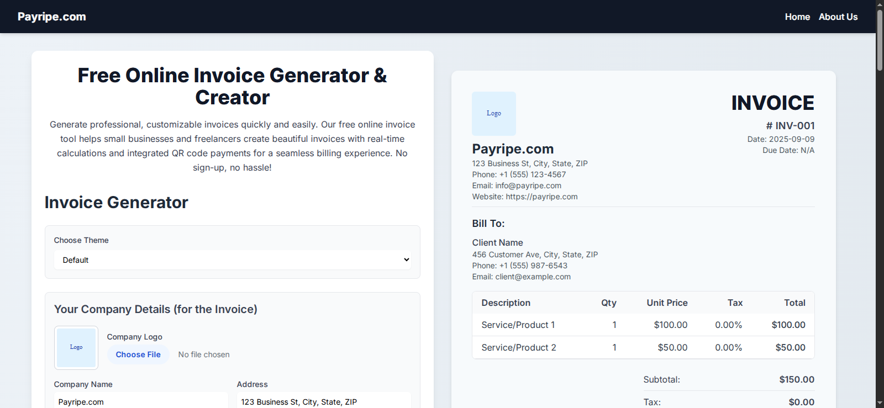Click Service/Product 2 row in preview
The image size is (884, 408).
(x=643, y=347)
